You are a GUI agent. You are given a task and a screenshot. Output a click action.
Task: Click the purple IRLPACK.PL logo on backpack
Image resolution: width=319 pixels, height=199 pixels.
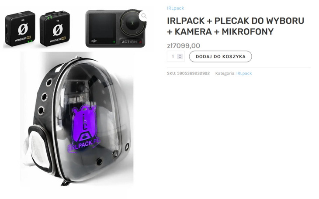(x=84, y=129)
